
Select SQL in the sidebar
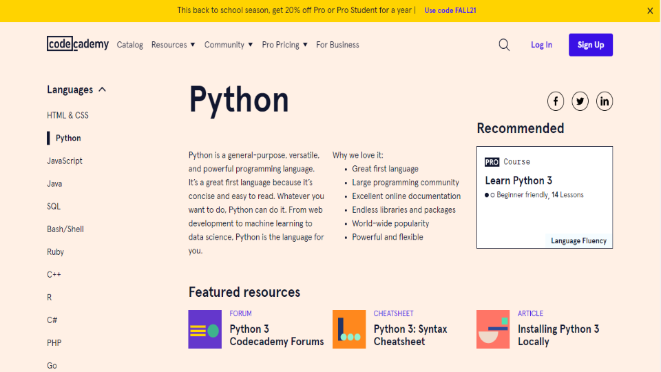click(54, 206)
